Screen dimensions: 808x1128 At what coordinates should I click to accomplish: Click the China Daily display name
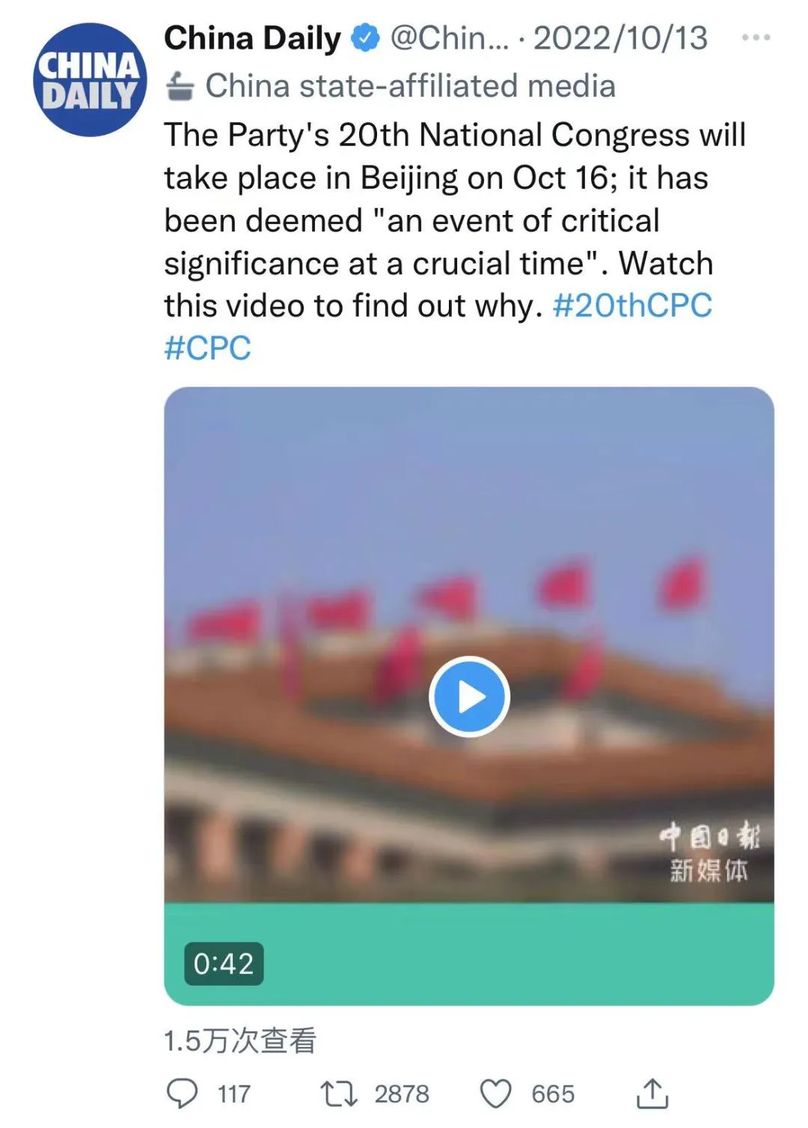tap(252, 38)
